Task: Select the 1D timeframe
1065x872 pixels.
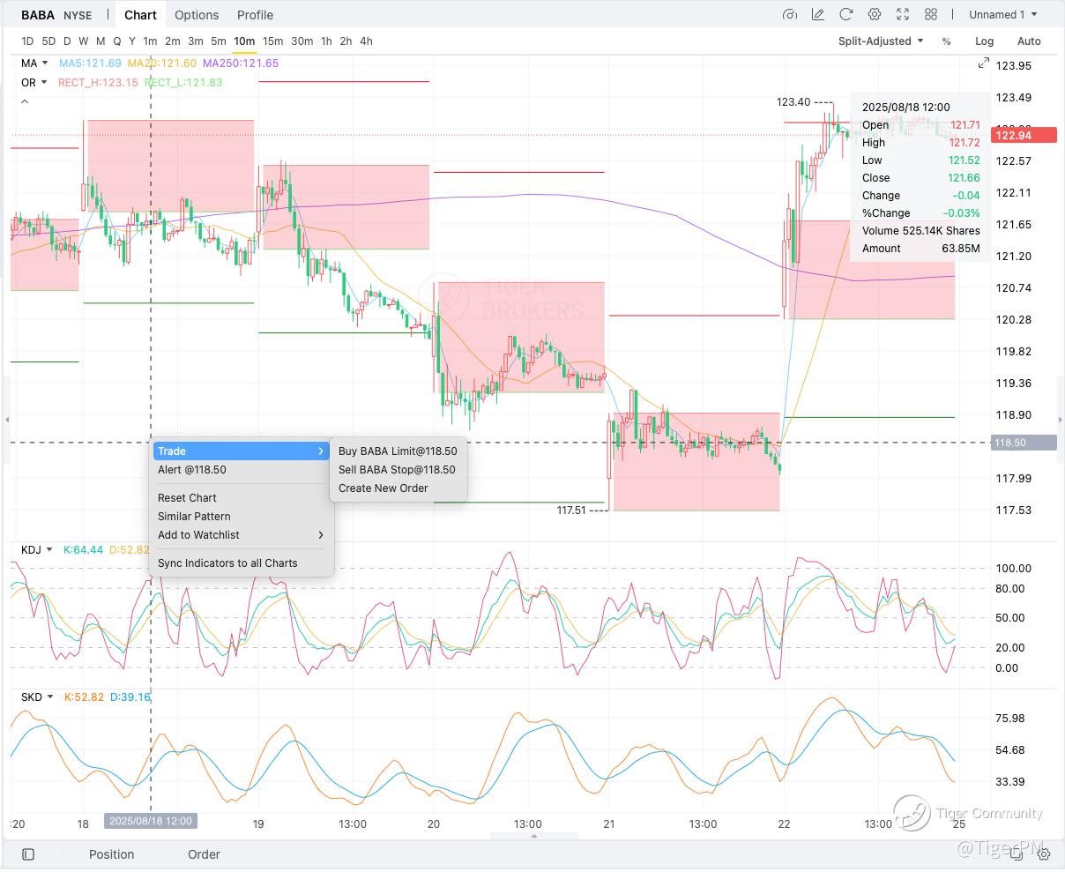Action: click(x=27, y=41)
